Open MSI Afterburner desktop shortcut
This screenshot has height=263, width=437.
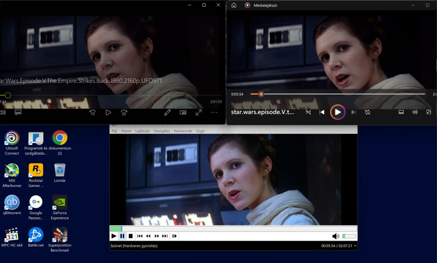click(11, 175)
